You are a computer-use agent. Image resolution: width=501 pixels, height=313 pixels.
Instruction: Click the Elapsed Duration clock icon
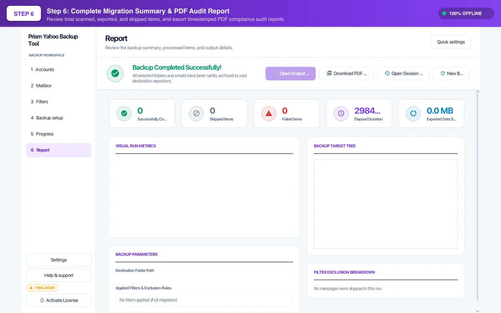341,113
